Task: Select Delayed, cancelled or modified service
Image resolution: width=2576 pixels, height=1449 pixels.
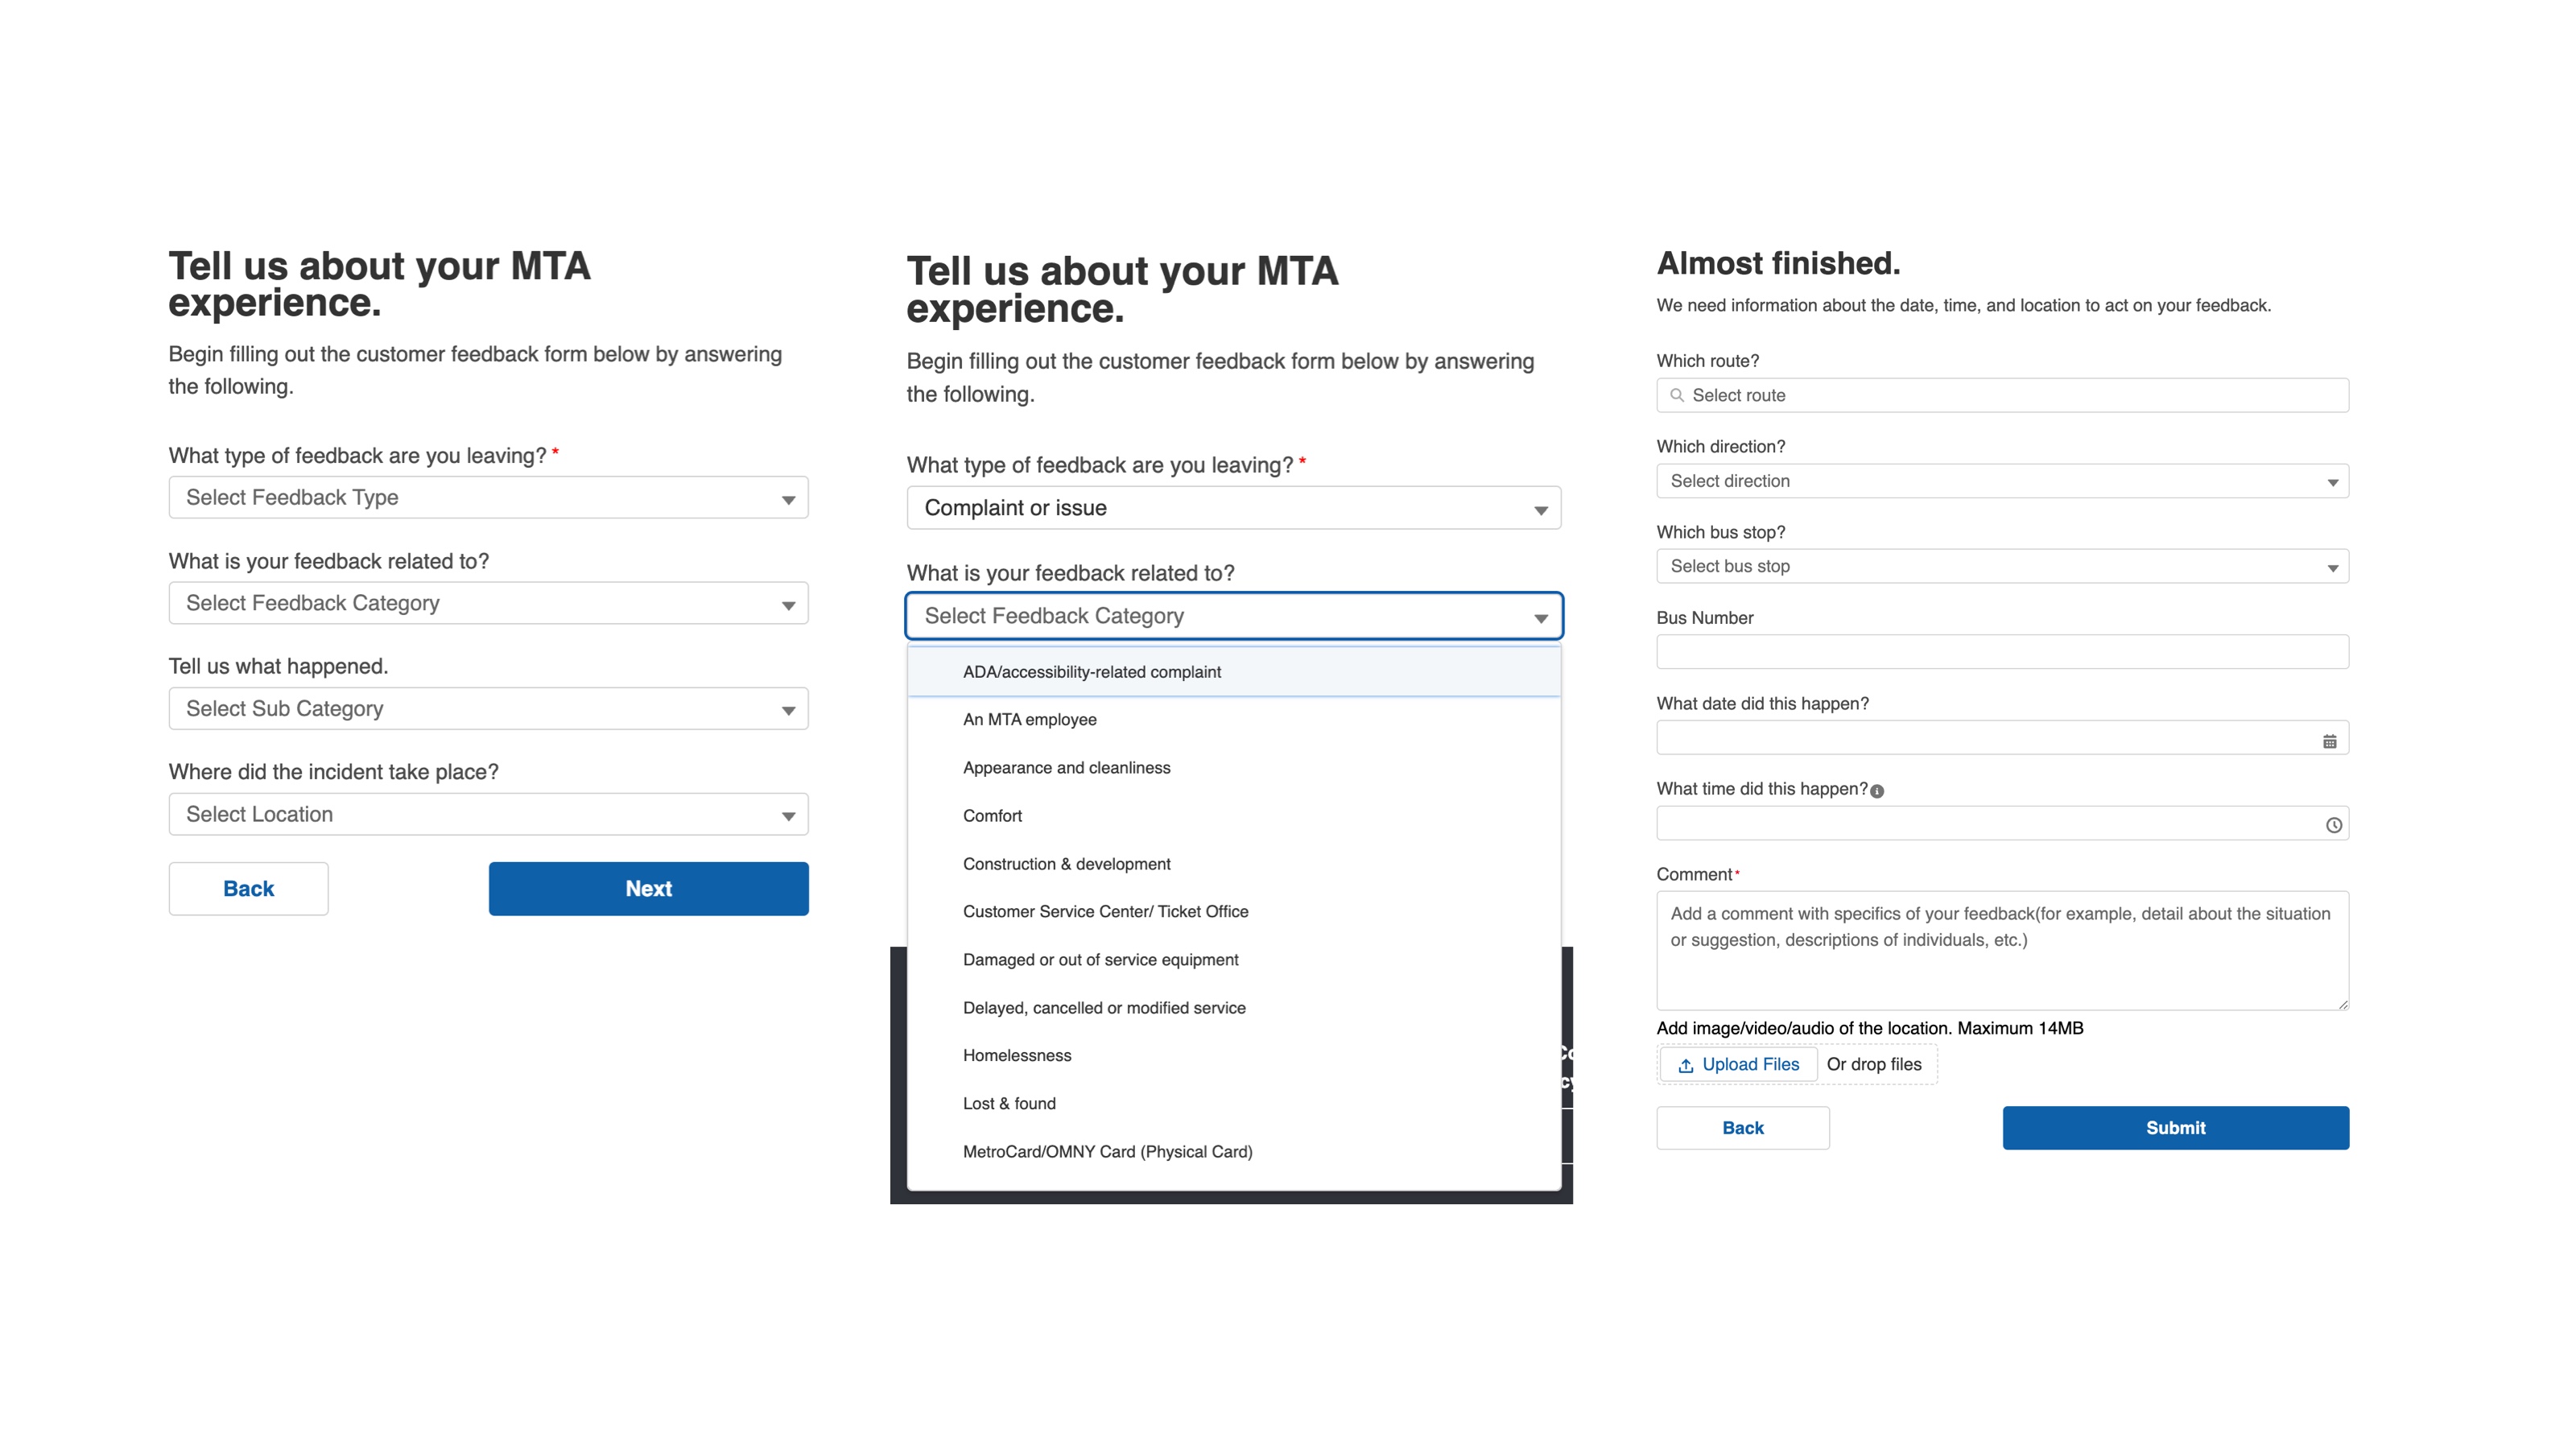Action: tap(1104, 1008)
